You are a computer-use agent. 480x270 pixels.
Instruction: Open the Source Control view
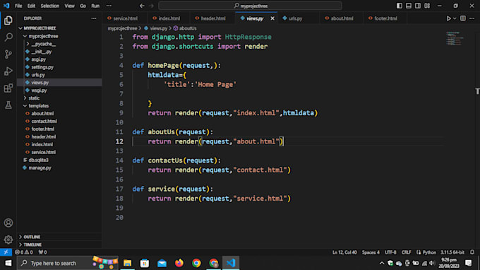tap(8, 54)
